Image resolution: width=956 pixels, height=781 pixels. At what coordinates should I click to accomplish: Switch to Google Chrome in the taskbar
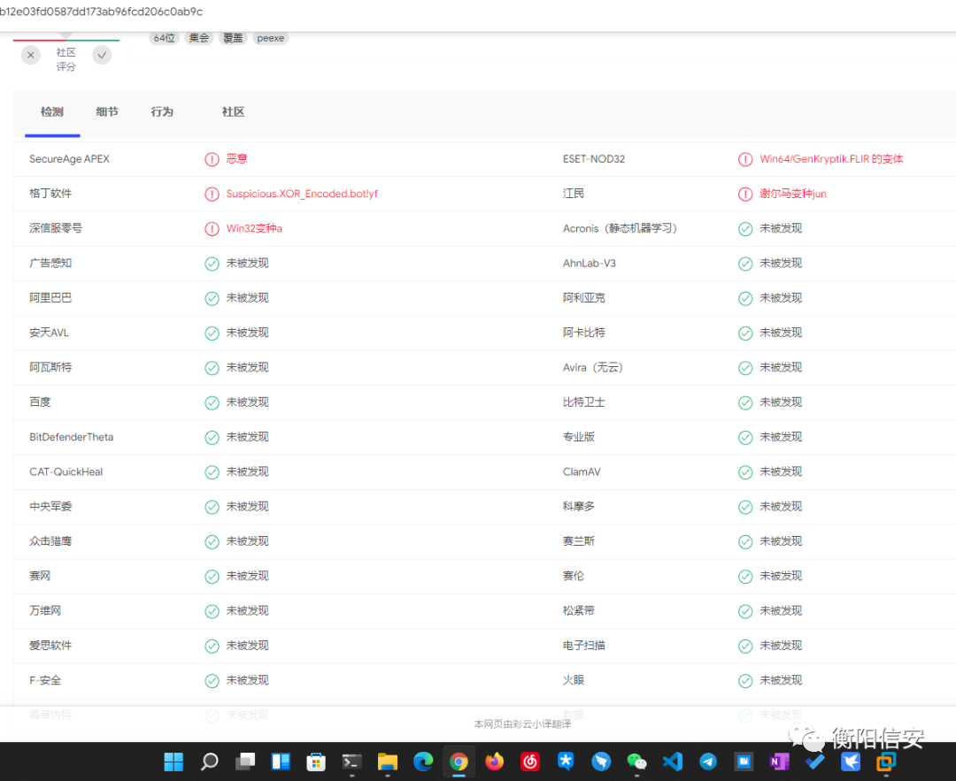pyautogui.click(x=459, y=762)
